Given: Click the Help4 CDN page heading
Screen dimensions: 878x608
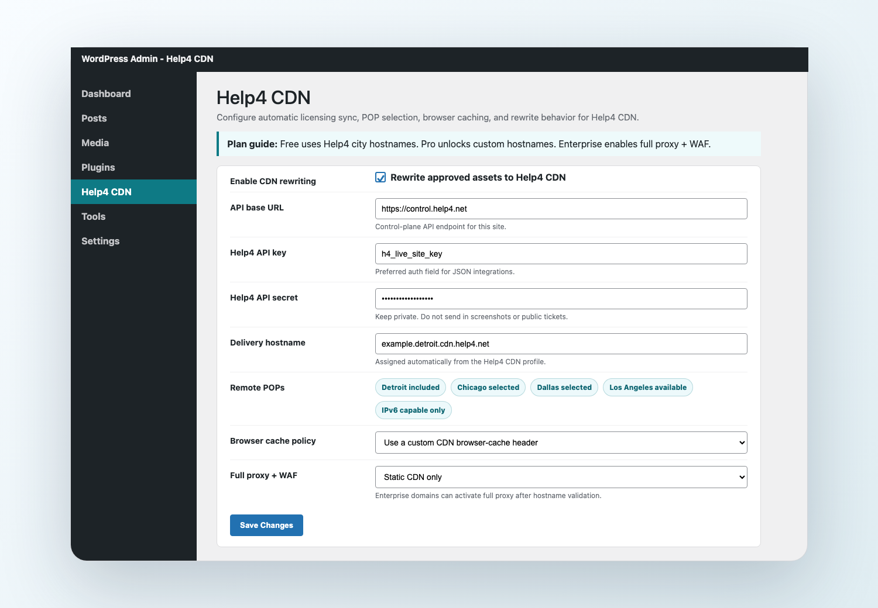Looking at the screenshot, I should point(263,98).
